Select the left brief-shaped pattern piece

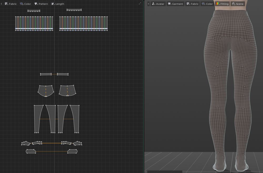(46, 91)
